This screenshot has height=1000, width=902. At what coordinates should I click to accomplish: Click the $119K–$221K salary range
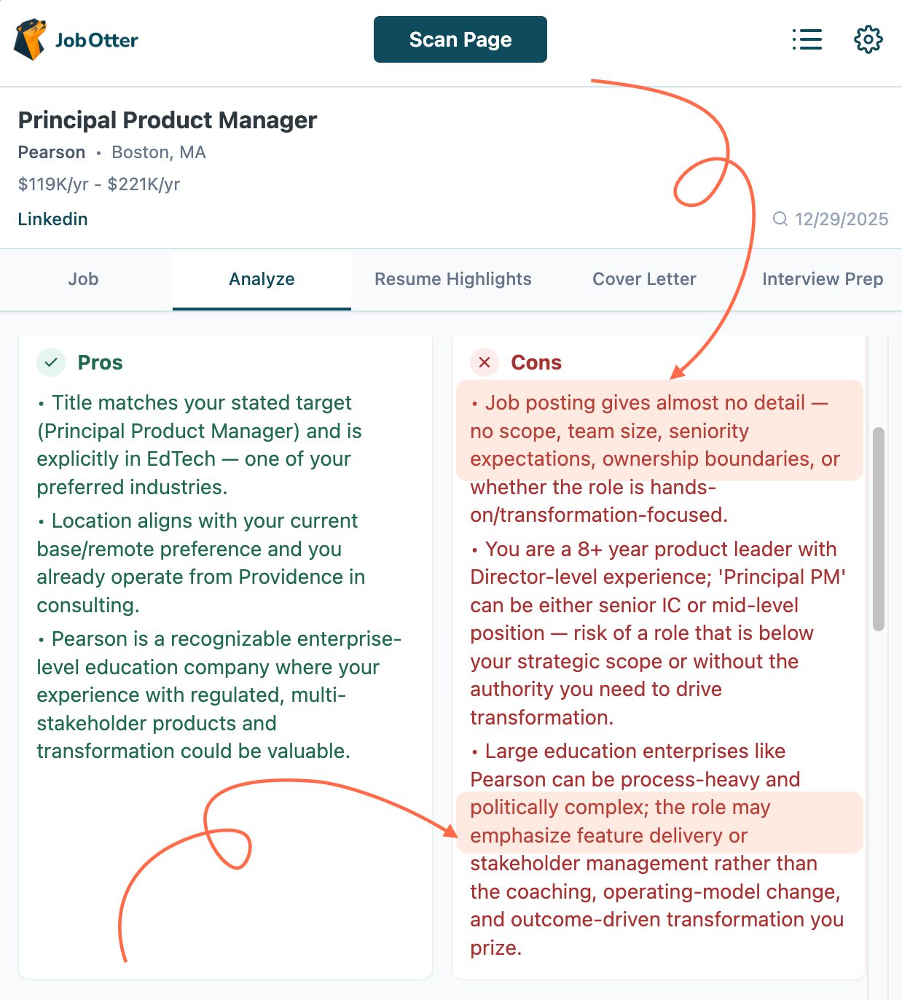(99, 184)
